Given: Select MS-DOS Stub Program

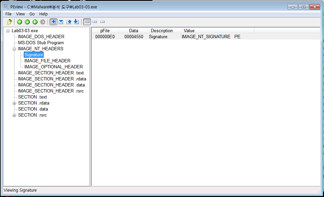Looking at the screenshot, I should click(x=41, y=43).
